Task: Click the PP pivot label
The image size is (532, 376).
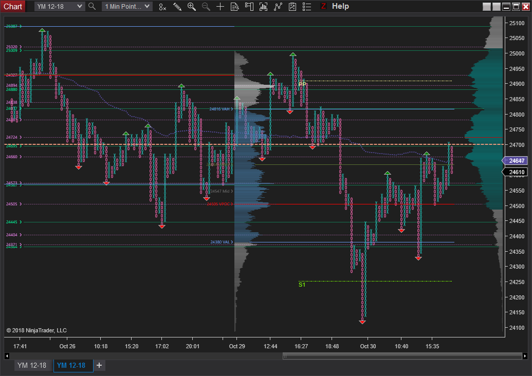Action: pos(302,84)
